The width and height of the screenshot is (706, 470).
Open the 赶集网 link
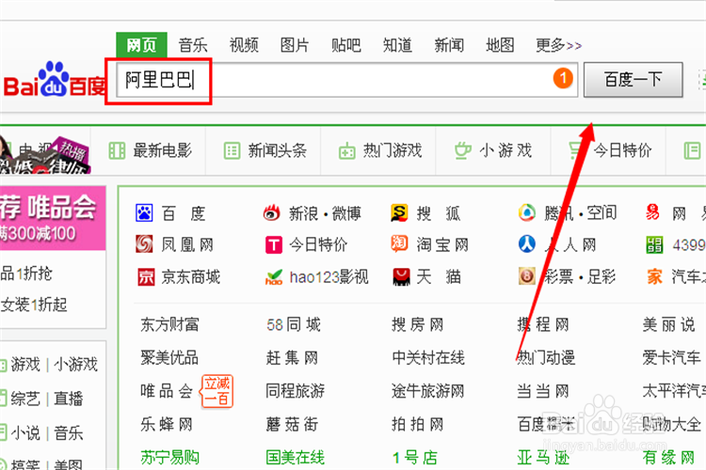point(292,357)
